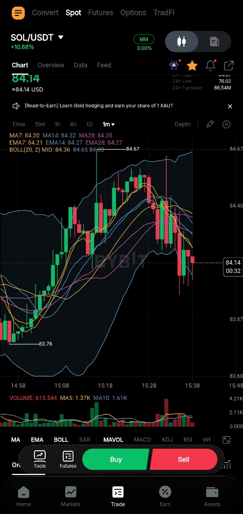
Task: Click the 24h Turnover 86.54M value
Action: tap(222, 88)
